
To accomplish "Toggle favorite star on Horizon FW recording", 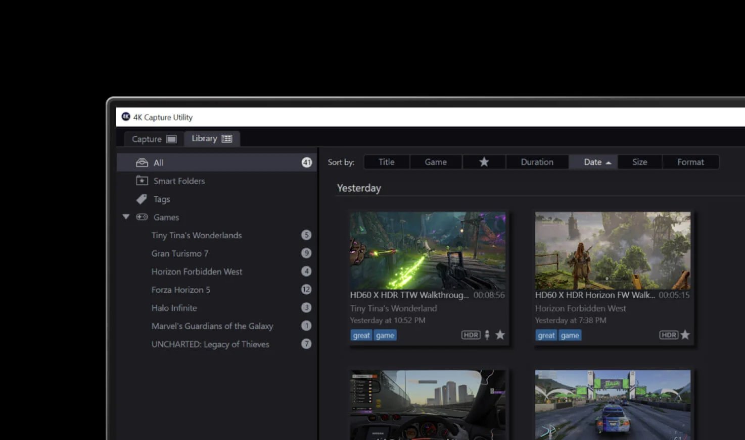I will tap(685, 335).
